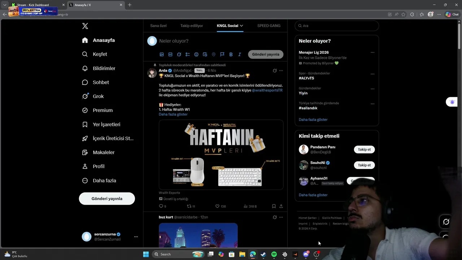The height and width of the screenshot is (260, 462).
Task: Toggle italic text formatting in composer
Action: 240,55
